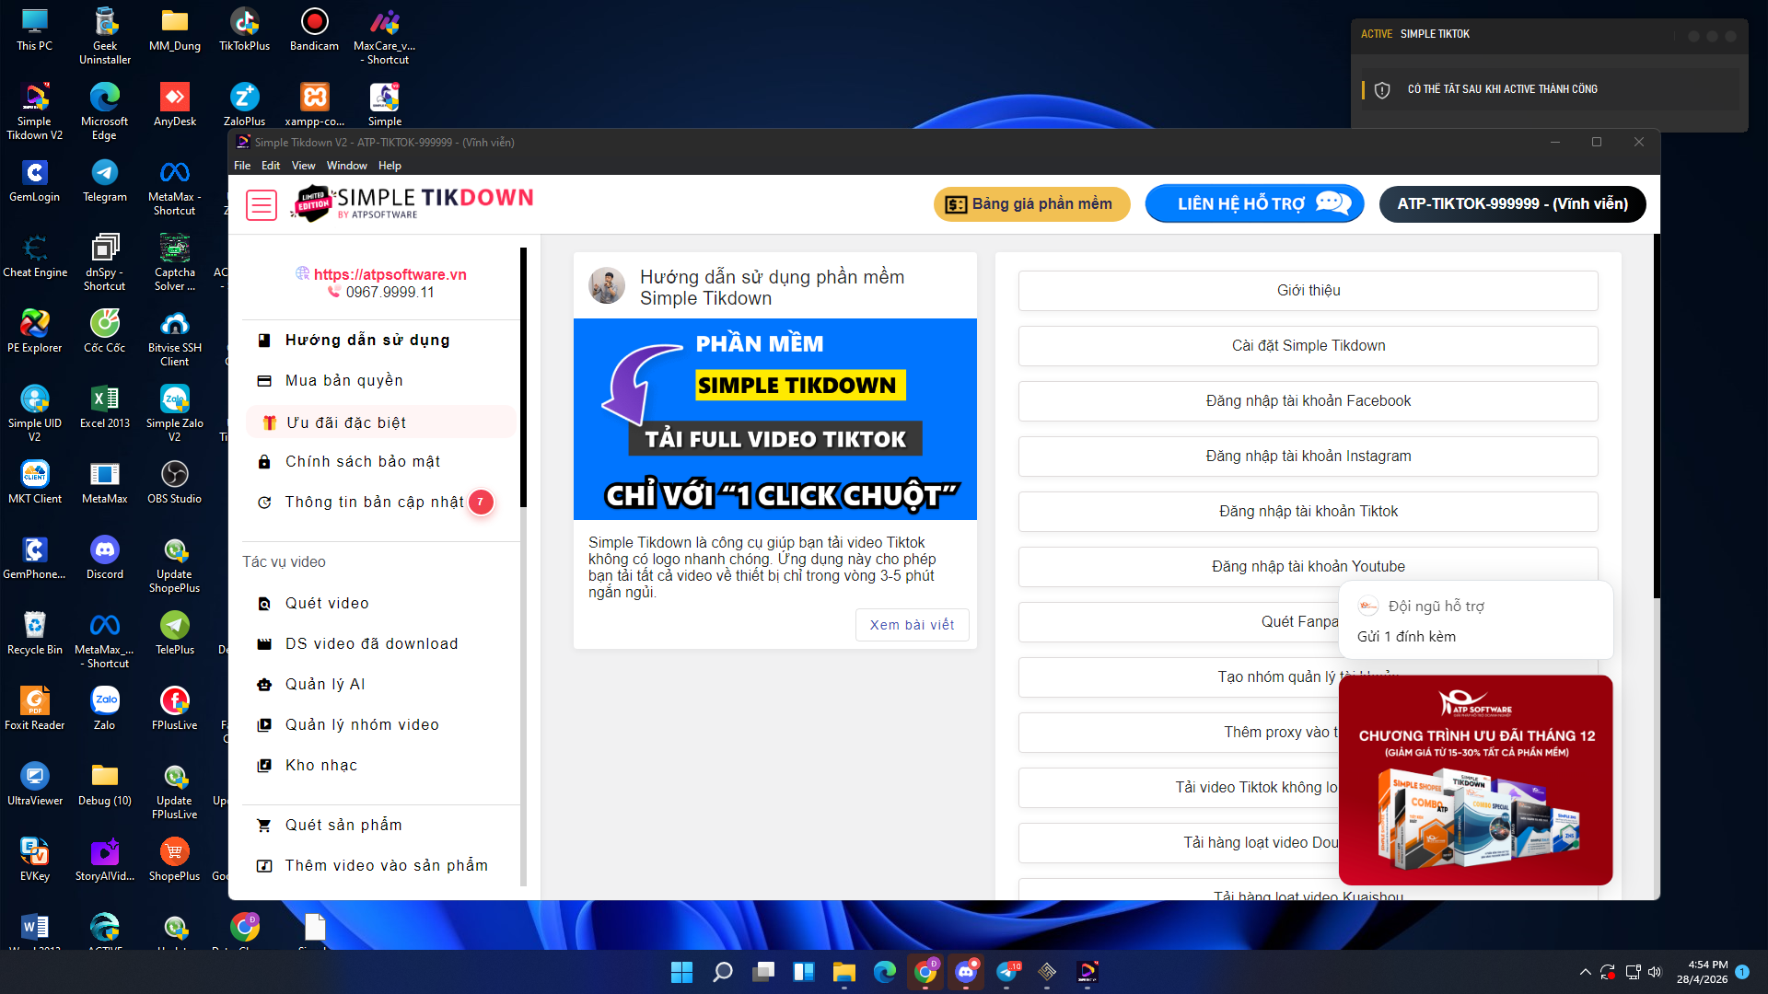Open the Window menu
Image resolution: width=1768 pixels, height=994 pixels.
346,166
